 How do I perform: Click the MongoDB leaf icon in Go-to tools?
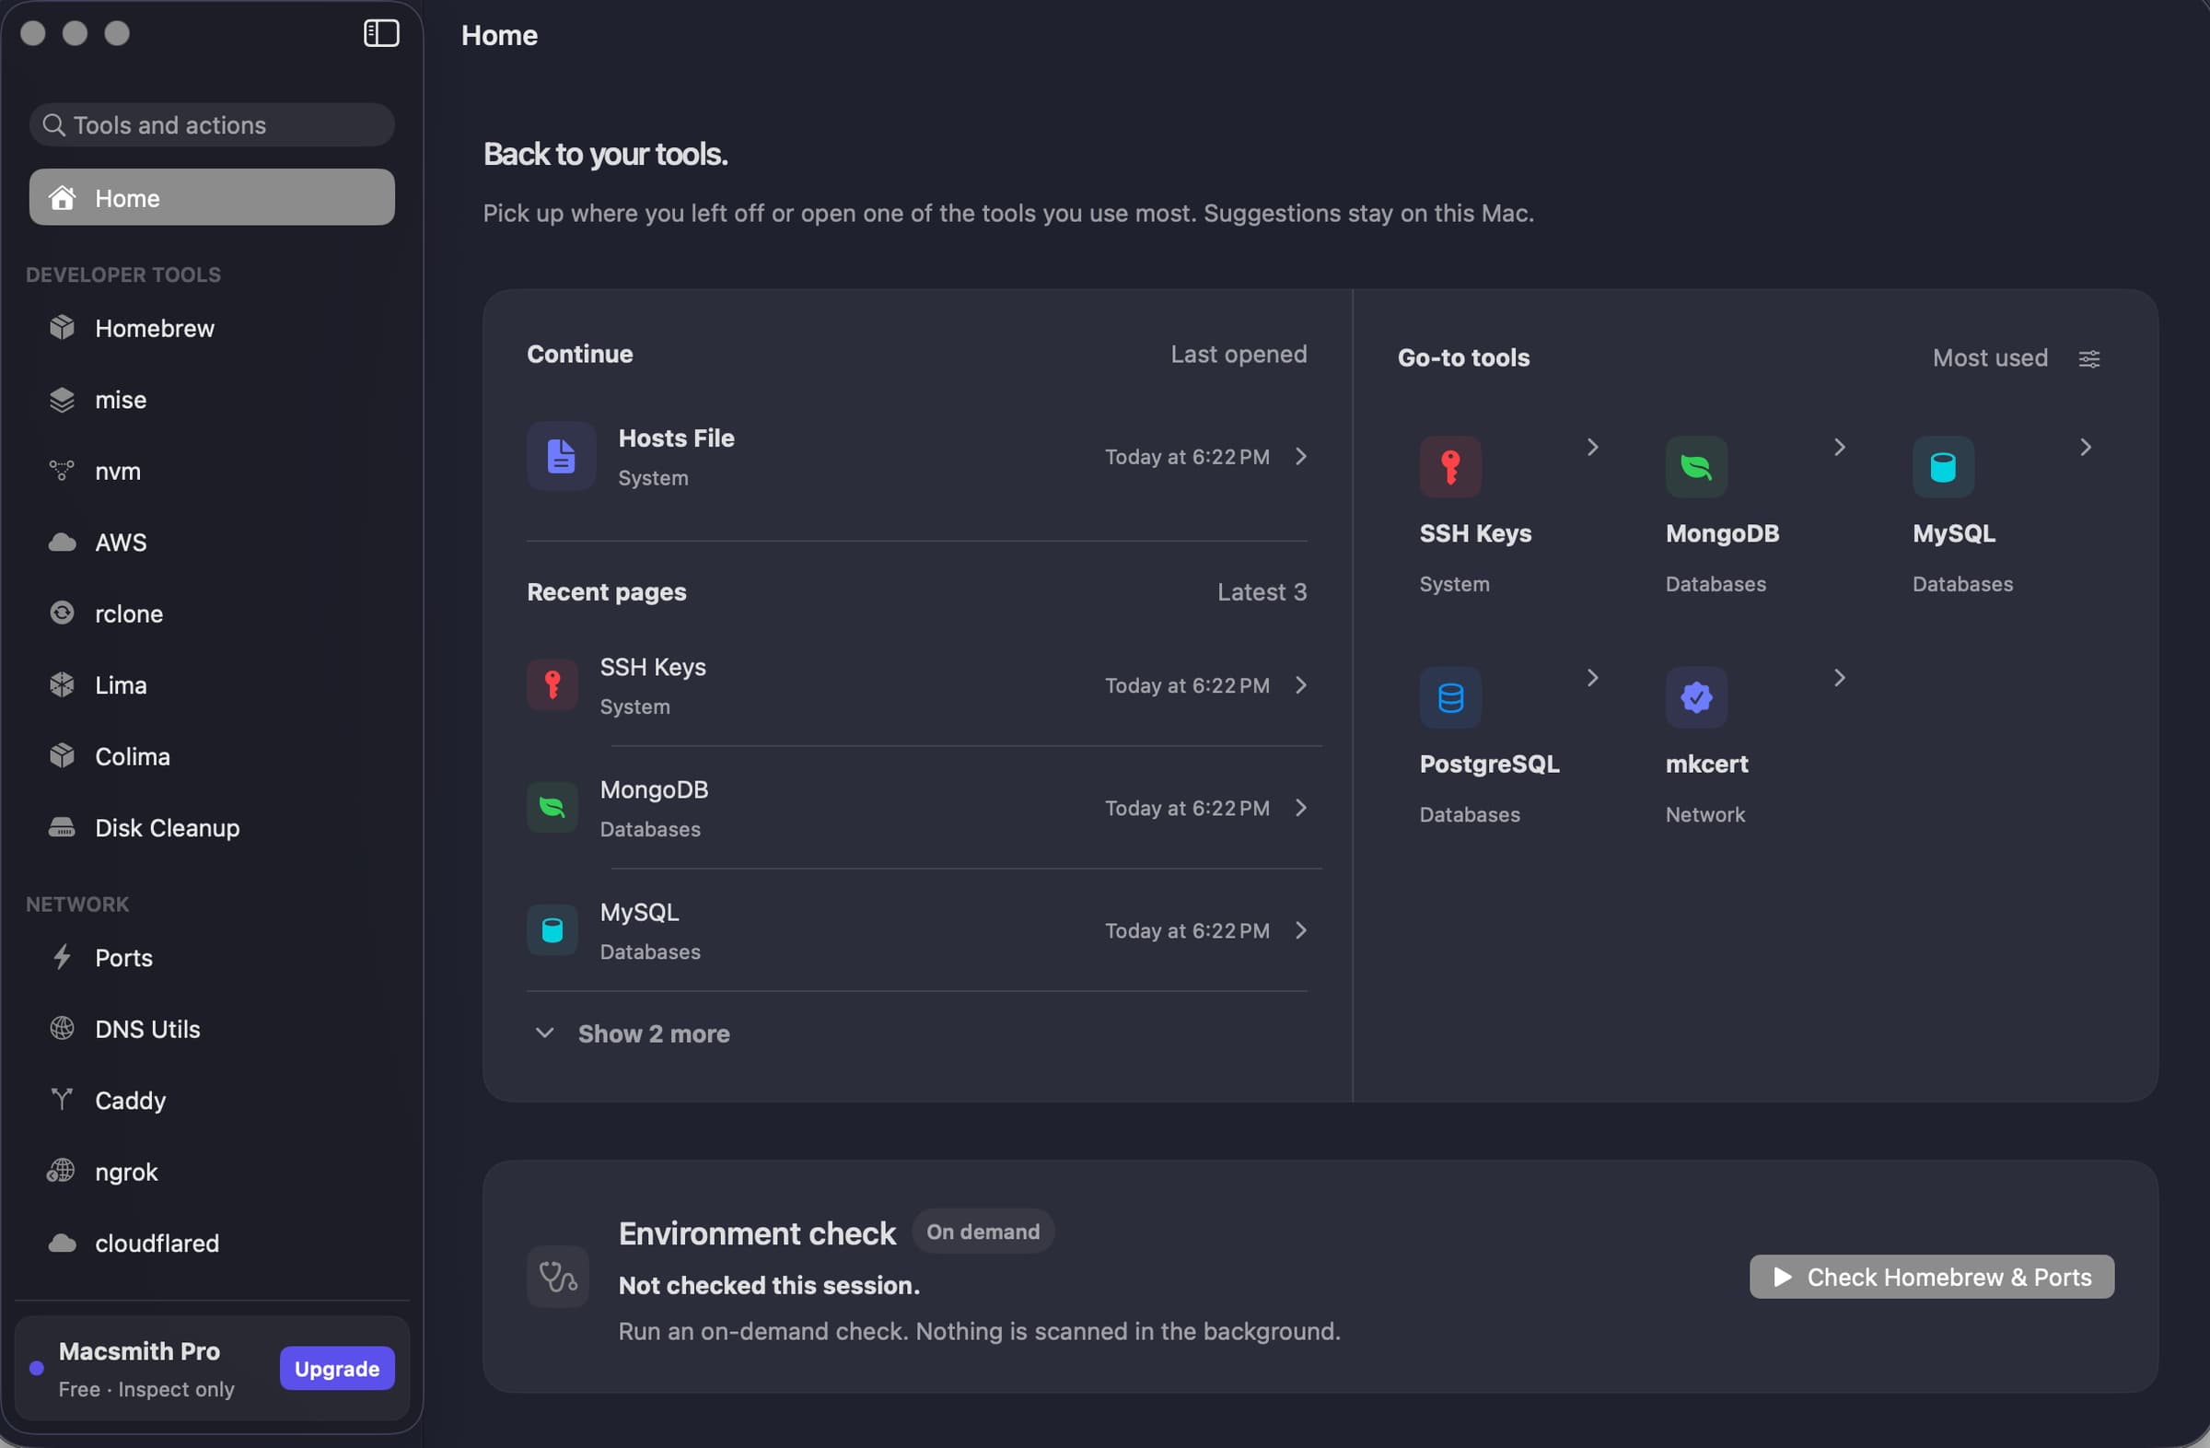pos(1695,466)
